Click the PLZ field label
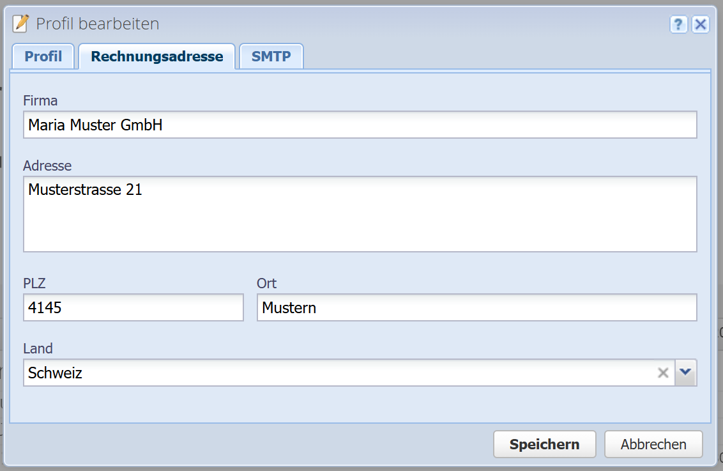Viewport: 723px width, 471px height. [34, 283]
